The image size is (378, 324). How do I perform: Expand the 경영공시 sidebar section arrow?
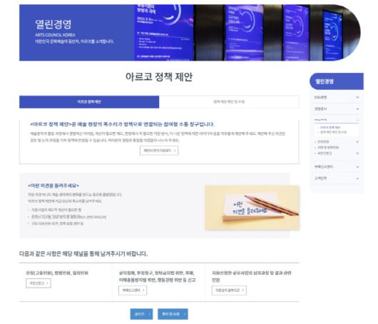tap(357, 108)
